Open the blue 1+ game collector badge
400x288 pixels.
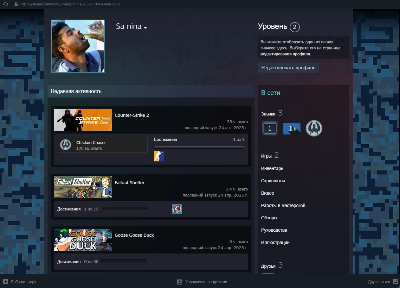pyautogui.click(x=292, y=128)
